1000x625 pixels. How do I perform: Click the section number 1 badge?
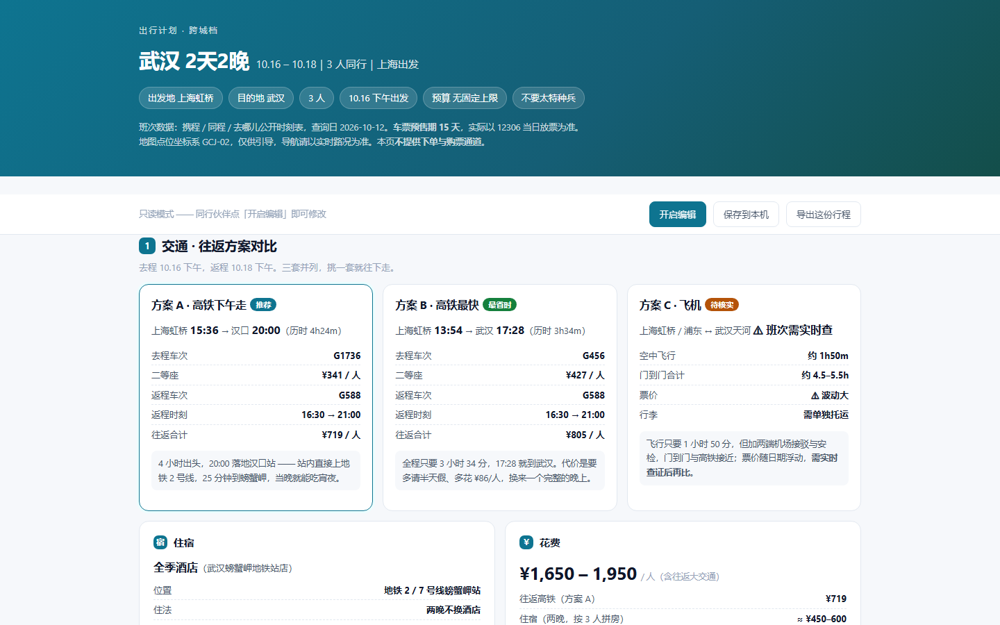[147, 246]
